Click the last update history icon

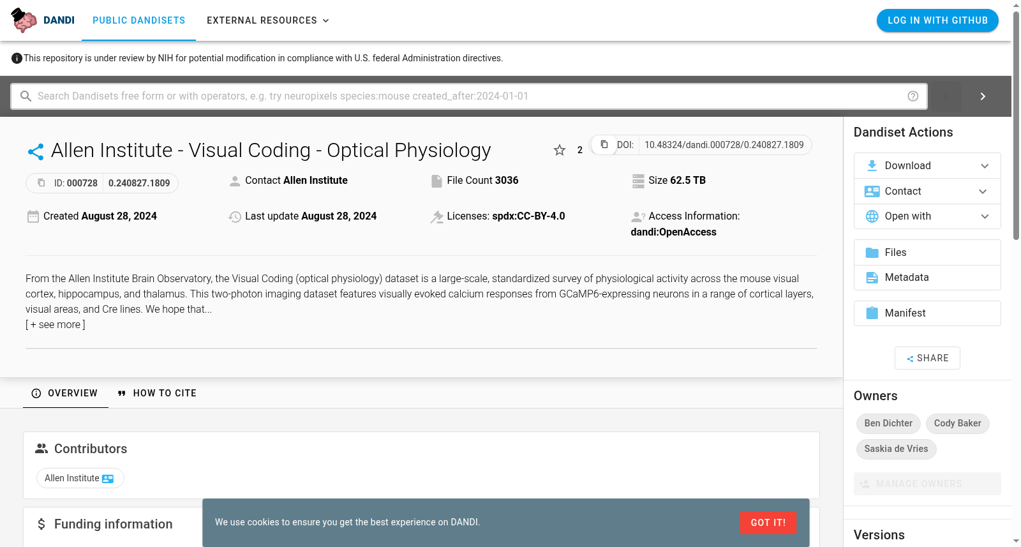click(235, 217)
